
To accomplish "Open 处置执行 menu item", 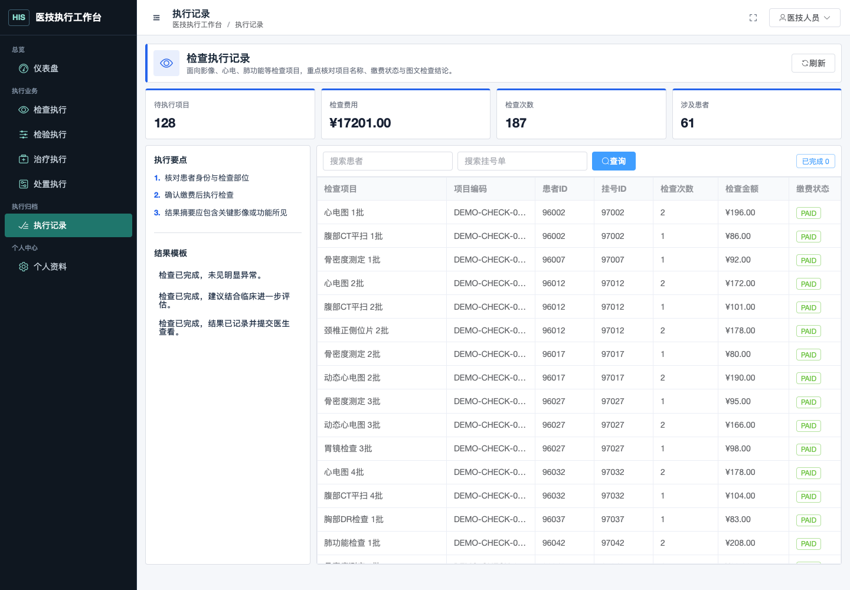I will tap(68, 184).
